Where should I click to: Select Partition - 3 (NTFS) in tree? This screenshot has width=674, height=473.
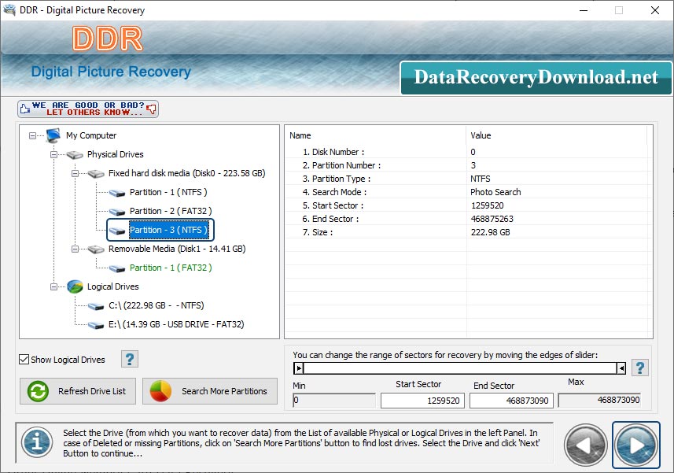[168, 230]
